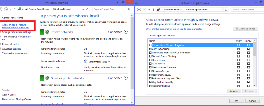Expand address bar history in Allowed applications window
The image size is (264, 106).
pos(222,10)
